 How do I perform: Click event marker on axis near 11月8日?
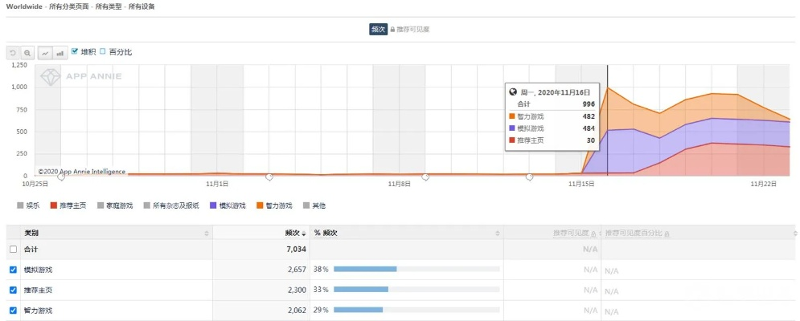pyautogui.click(x=425, y=176)
